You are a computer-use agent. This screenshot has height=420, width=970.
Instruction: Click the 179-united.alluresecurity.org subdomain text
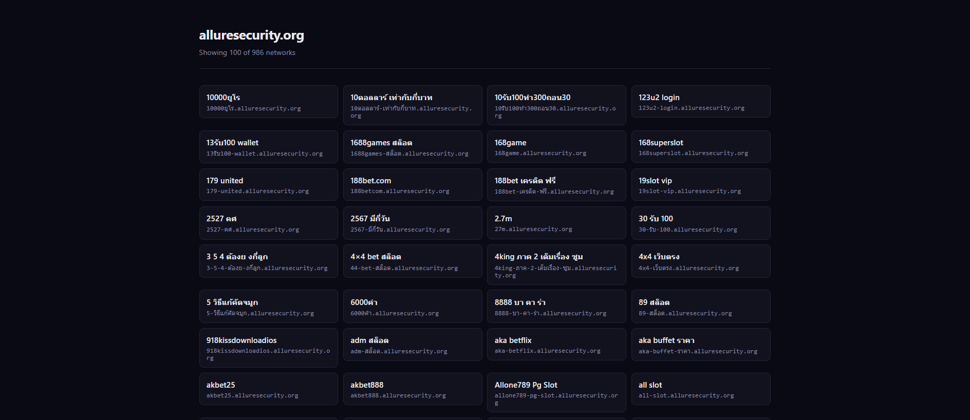tap(257, 191)
